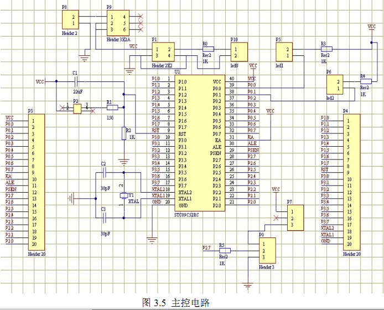The width and height of the screenshot is (384, 310).
Task: Click the VCC power port left of C1
Action: click(x=41, y=81)
